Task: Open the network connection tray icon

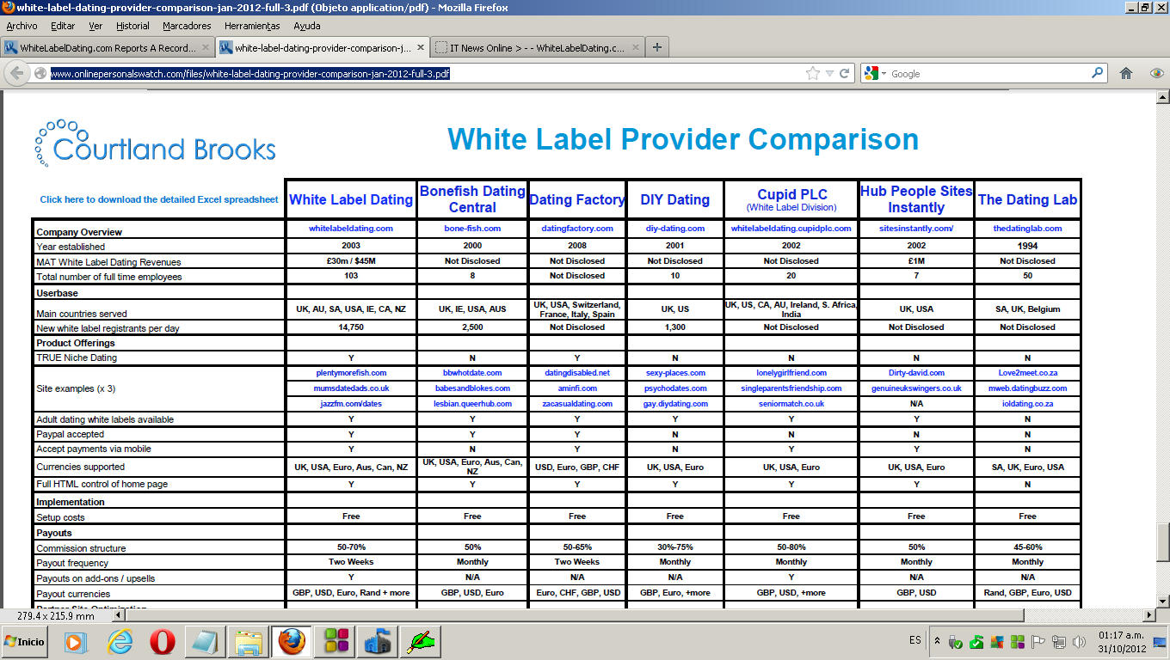Action: tap(1059, 642)
